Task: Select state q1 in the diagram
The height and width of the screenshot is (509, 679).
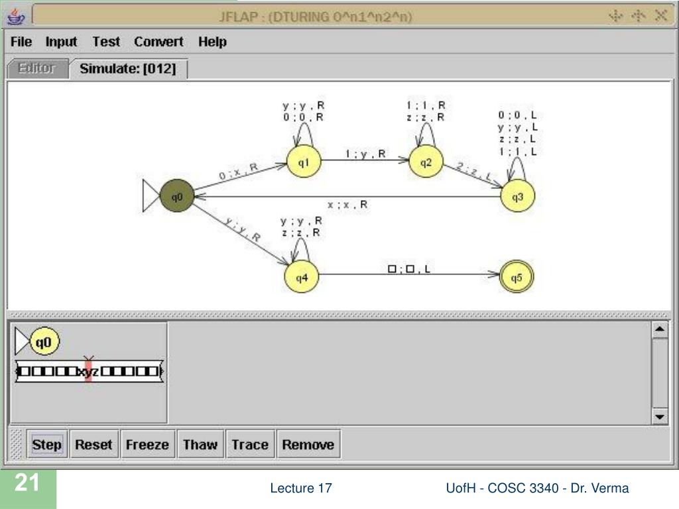Action: [x=304, y=162]
